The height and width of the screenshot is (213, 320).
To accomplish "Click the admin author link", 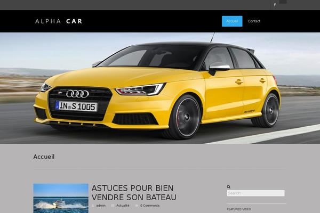I will coord(101,206).
